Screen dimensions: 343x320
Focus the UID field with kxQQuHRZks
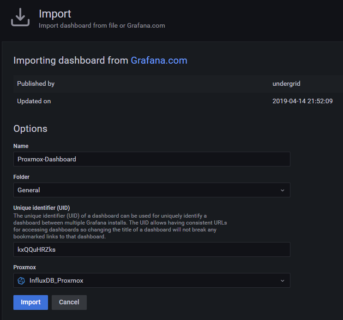click(x=151, y=249)
